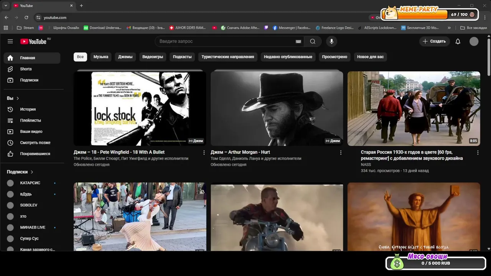This screenshot has height=276, width=491.
Task: Select the Музыка filter chip
Action: [101, 57]
